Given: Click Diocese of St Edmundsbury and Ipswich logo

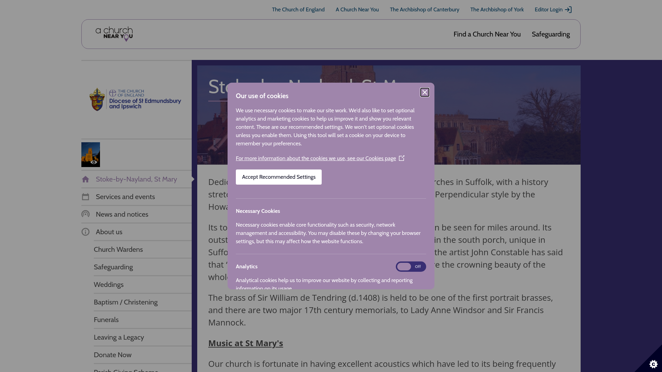Looking at the screenshot, I should click(x=135, y=100).
